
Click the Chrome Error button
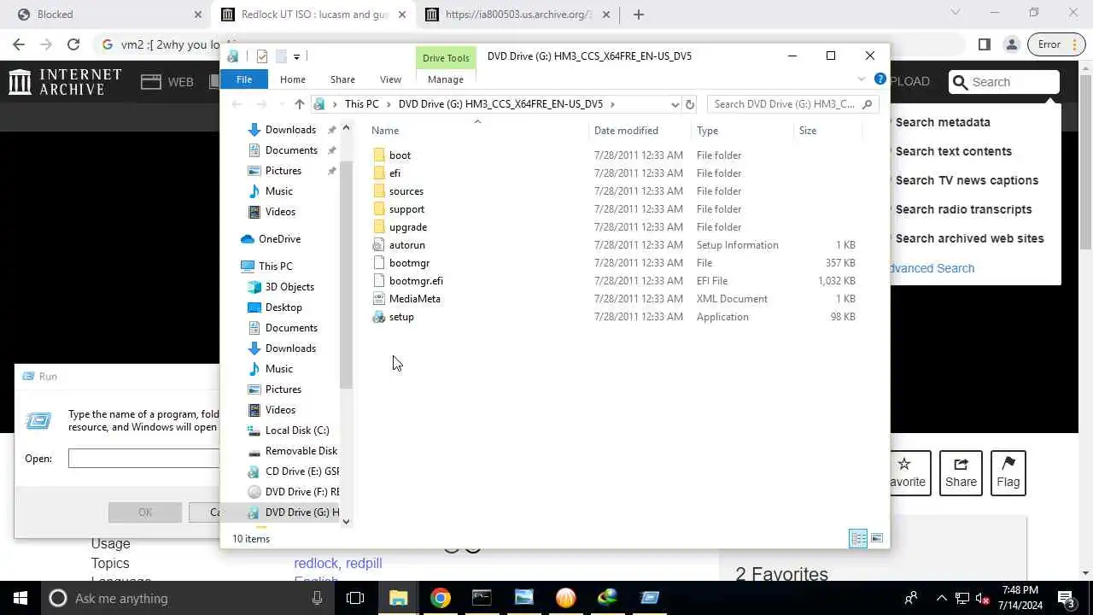click(x=1057, y=44)
